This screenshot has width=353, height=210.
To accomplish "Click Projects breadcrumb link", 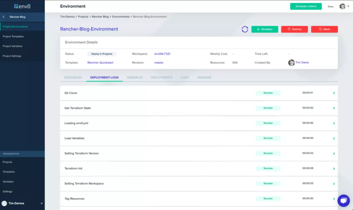I will pos(83,17).
